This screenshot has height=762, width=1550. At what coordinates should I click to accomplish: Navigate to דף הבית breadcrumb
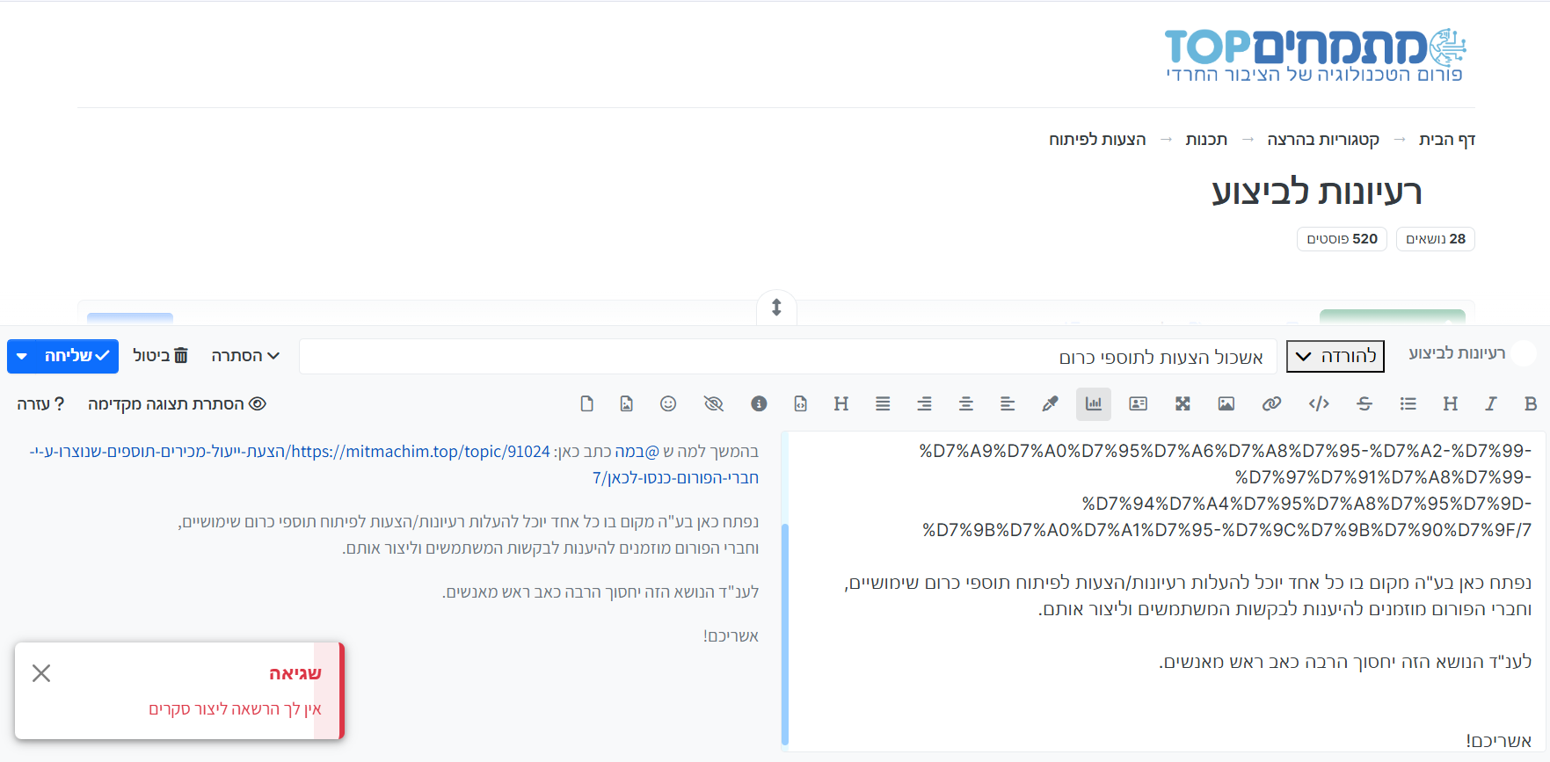tap(1446, 140)
